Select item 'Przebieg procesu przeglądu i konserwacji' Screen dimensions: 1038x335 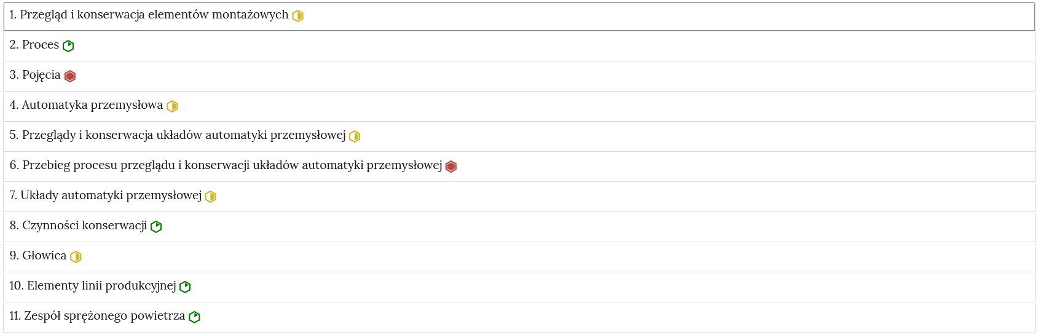[x=232, y=165]
